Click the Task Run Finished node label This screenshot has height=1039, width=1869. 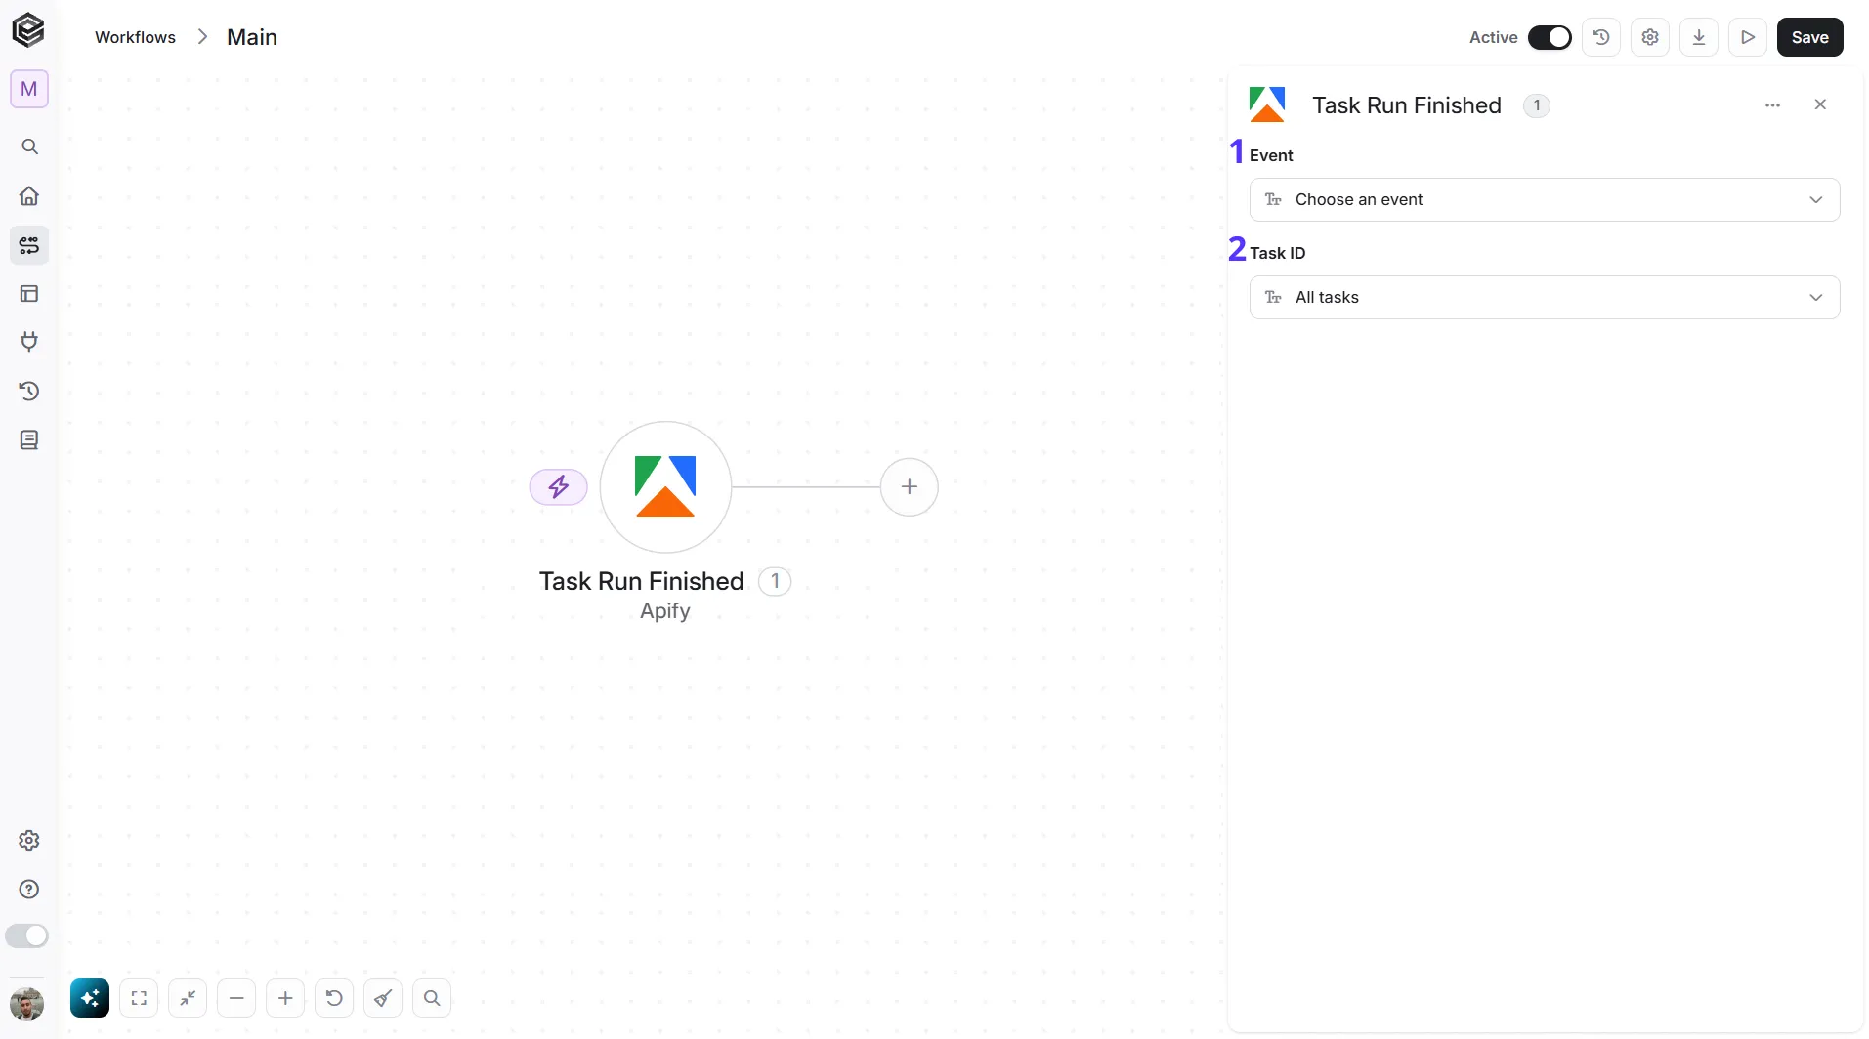click(x=641, y=581)
